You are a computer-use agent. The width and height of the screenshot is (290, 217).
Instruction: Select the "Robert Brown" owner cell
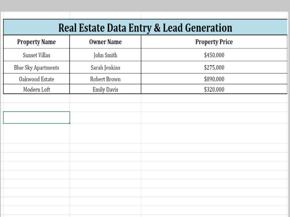[x=105, y=79]
